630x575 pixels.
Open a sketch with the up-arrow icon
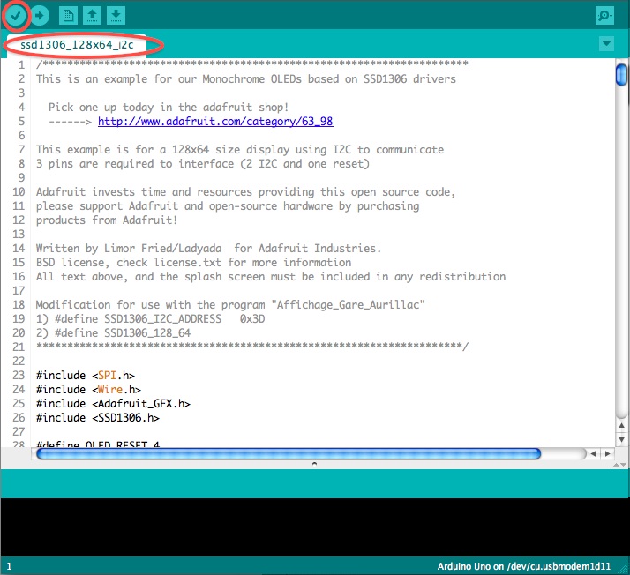point(92,16)
